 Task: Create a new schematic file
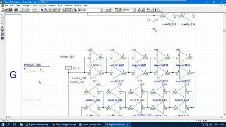(3, 10)
